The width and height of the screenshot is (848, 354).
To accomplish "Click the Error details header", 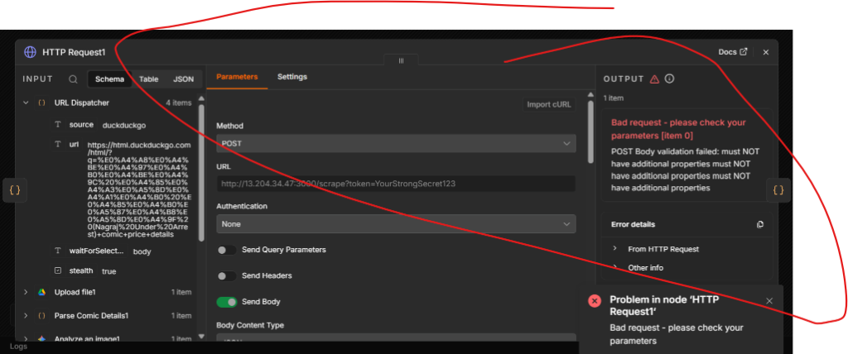I will click(633, 224).
